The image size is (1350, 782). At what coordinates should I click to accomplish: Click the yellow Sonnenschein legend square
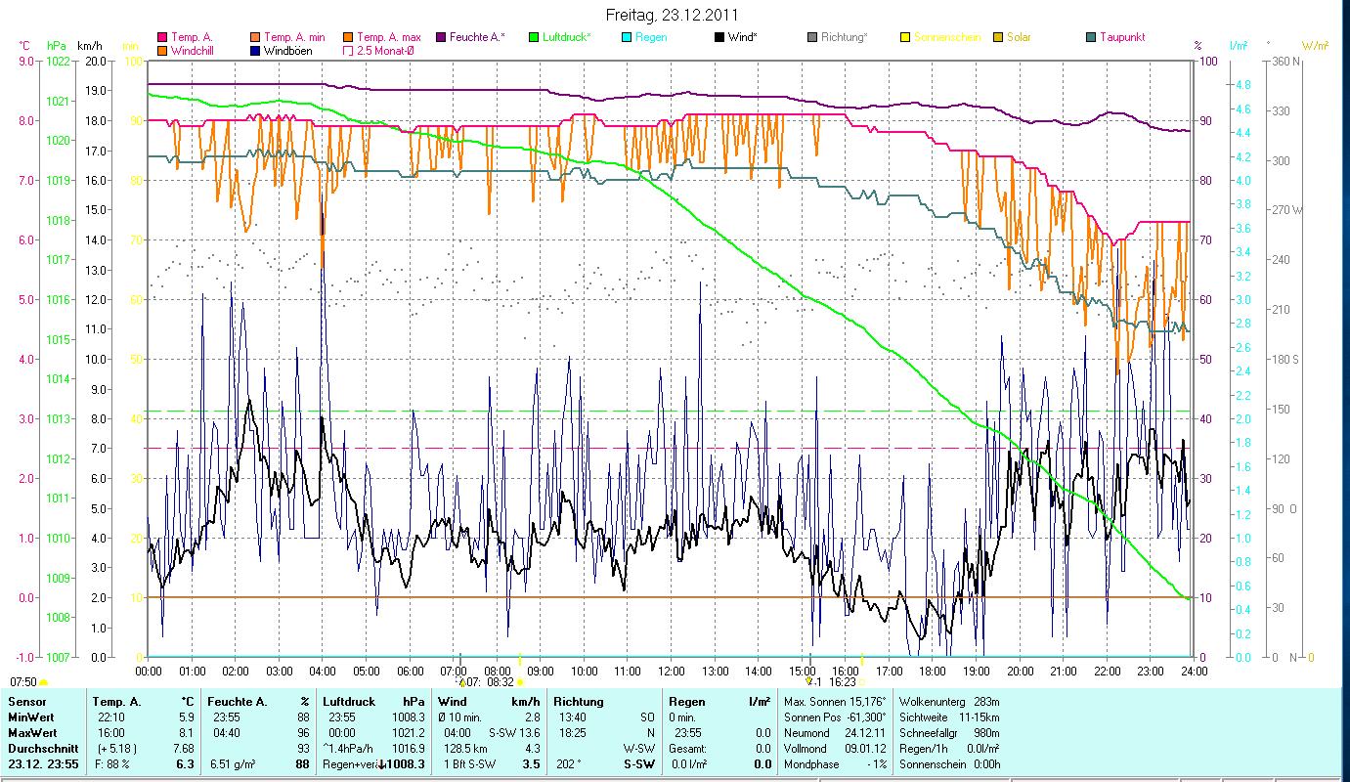point(905,38)
